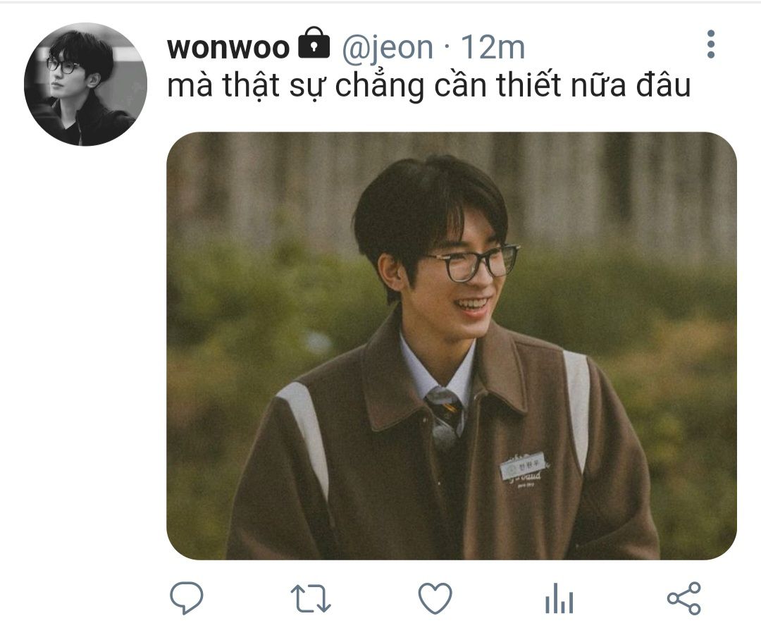Image resolution: width=761 pixels, height=635 pixels.
Task: Click the display name wonwoo
Action: point(228,47)
